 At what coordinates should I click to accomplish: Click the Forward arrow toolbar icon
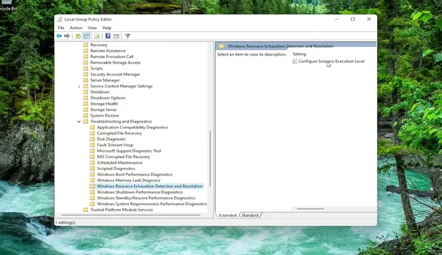68,37
